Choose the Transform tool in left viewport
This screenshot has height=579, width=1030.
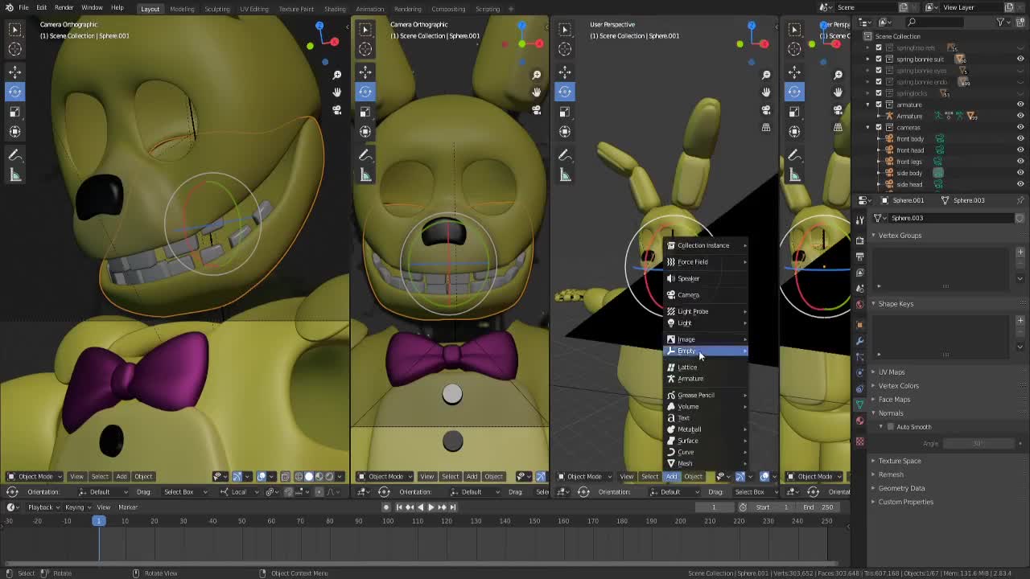coord(14,131)
